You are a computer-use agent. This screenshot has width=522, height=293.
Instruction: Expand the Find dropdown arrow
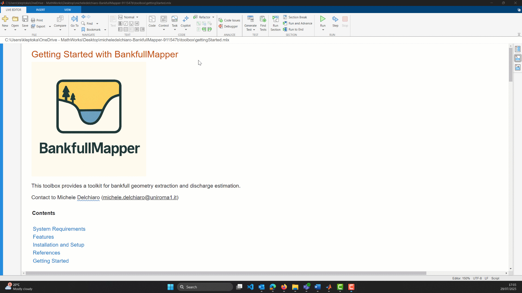click(97, 24)
